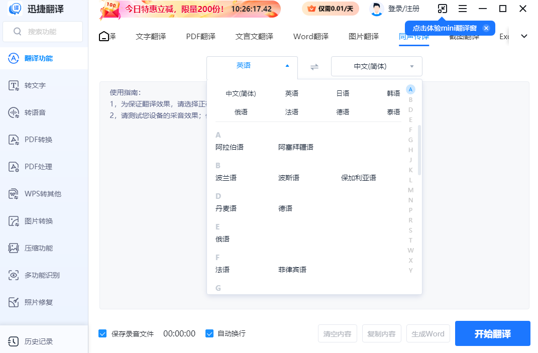Click the language list scrollbar
Viewport: 538px width, 353px height.
[419, 151]
